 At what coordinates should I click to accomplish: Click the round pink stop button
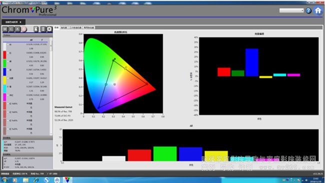pos(24,29)
